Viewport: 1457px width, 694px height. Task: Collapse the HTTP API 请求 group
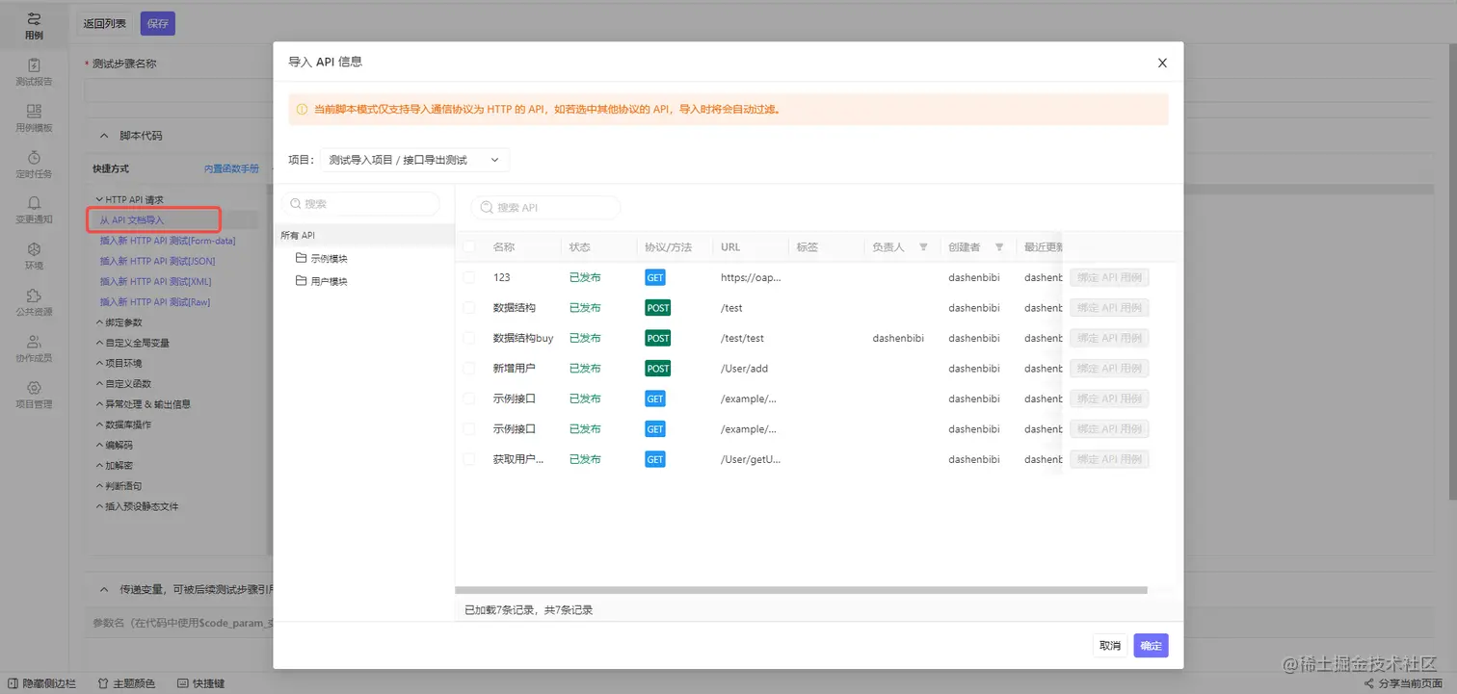click(x=128, y=200)
